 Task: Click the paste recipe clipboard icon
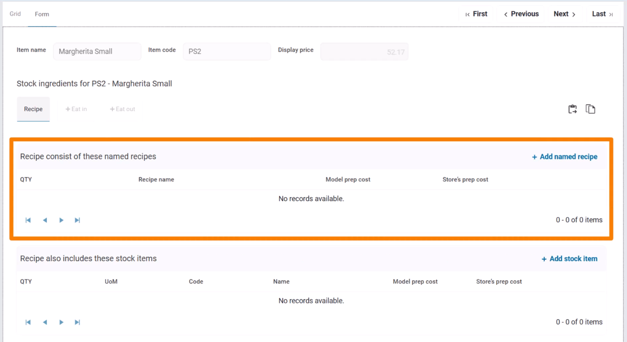(x=572, y=109)
